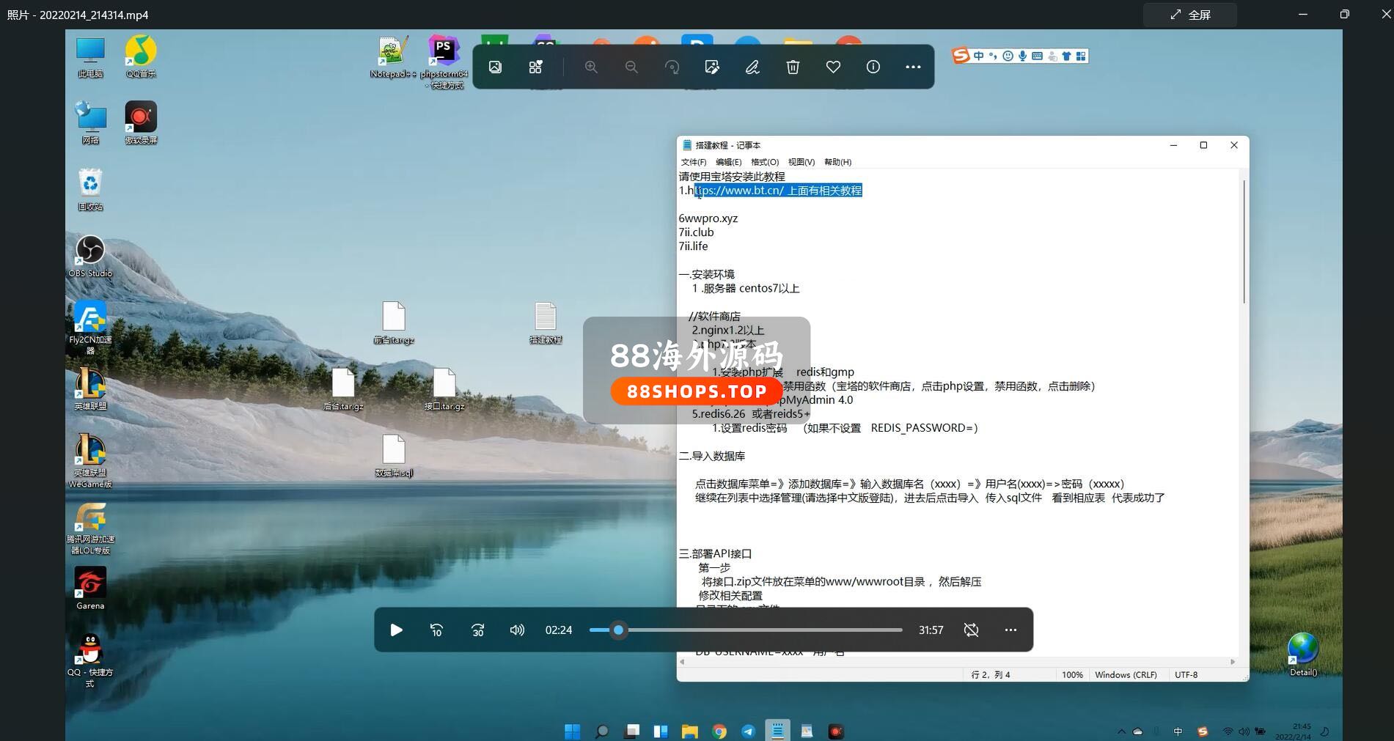1394x741 pixels.
Task: Click the video seek slider handle
Action: (x=619, y=630)
